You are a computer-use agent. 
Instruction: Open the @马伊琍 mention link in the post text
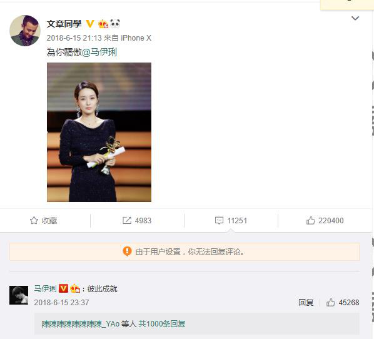click(99, 52)
